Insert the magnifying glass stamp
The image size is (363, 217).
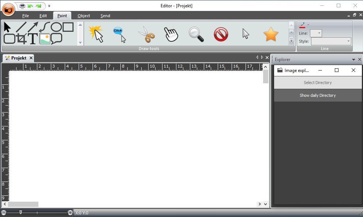(x=196, y=34)
